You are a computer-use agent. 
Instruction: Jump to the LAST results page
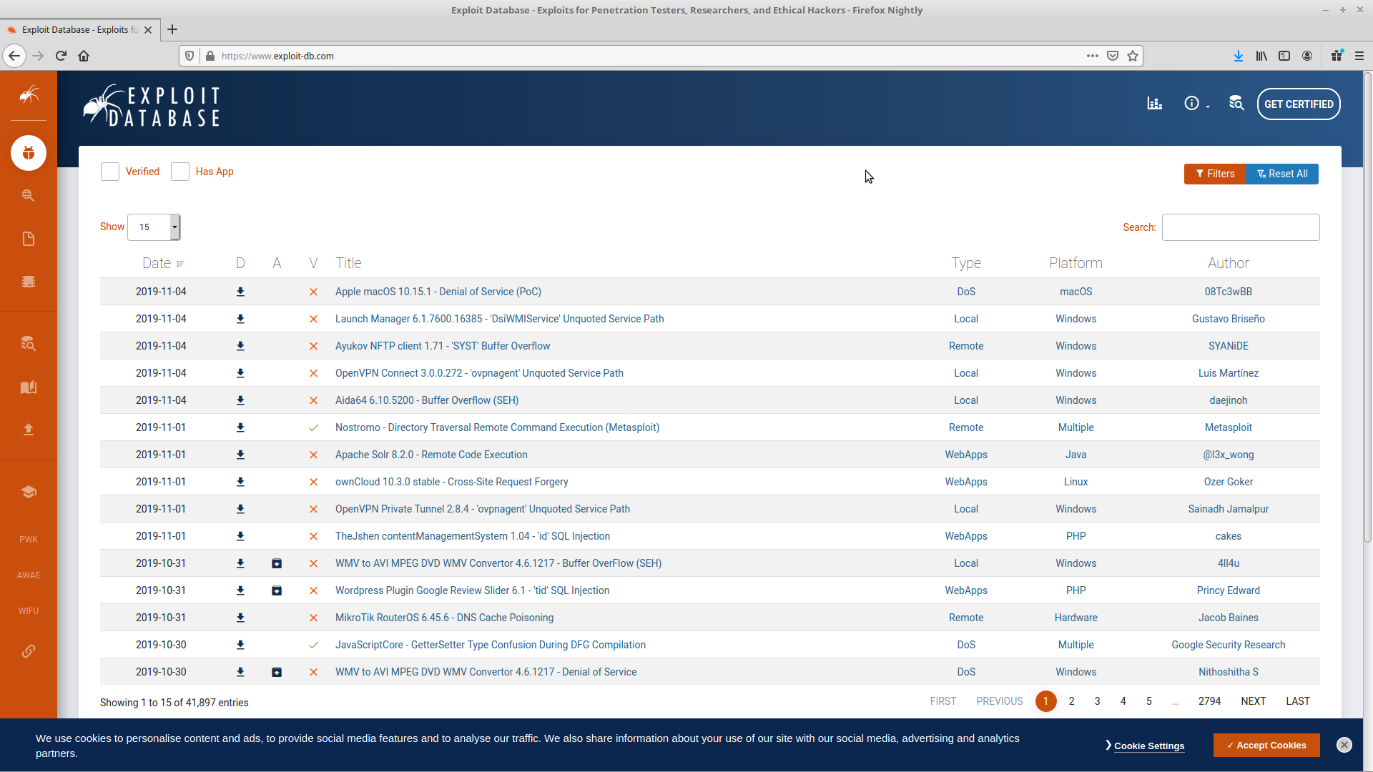1297,701
